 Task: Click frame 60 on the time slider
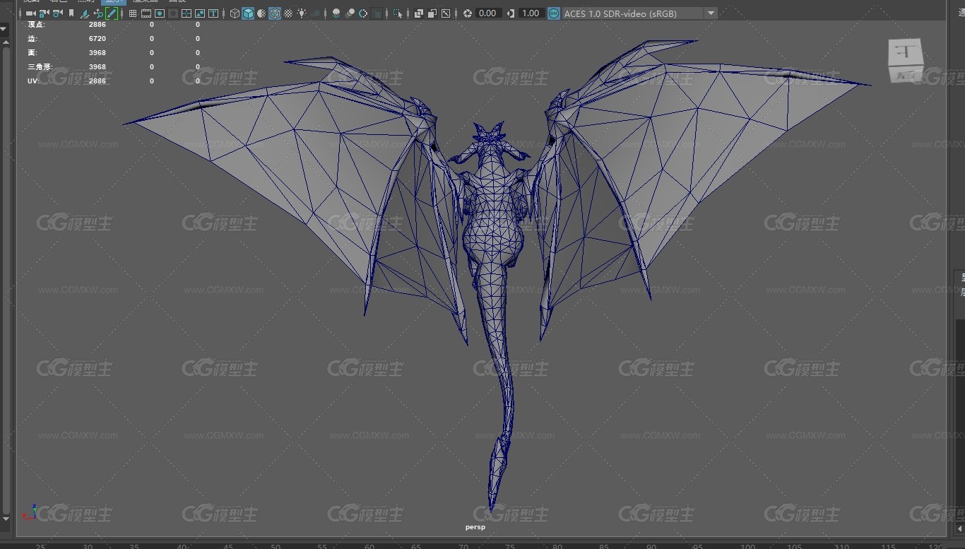click(x=369, y=546)
